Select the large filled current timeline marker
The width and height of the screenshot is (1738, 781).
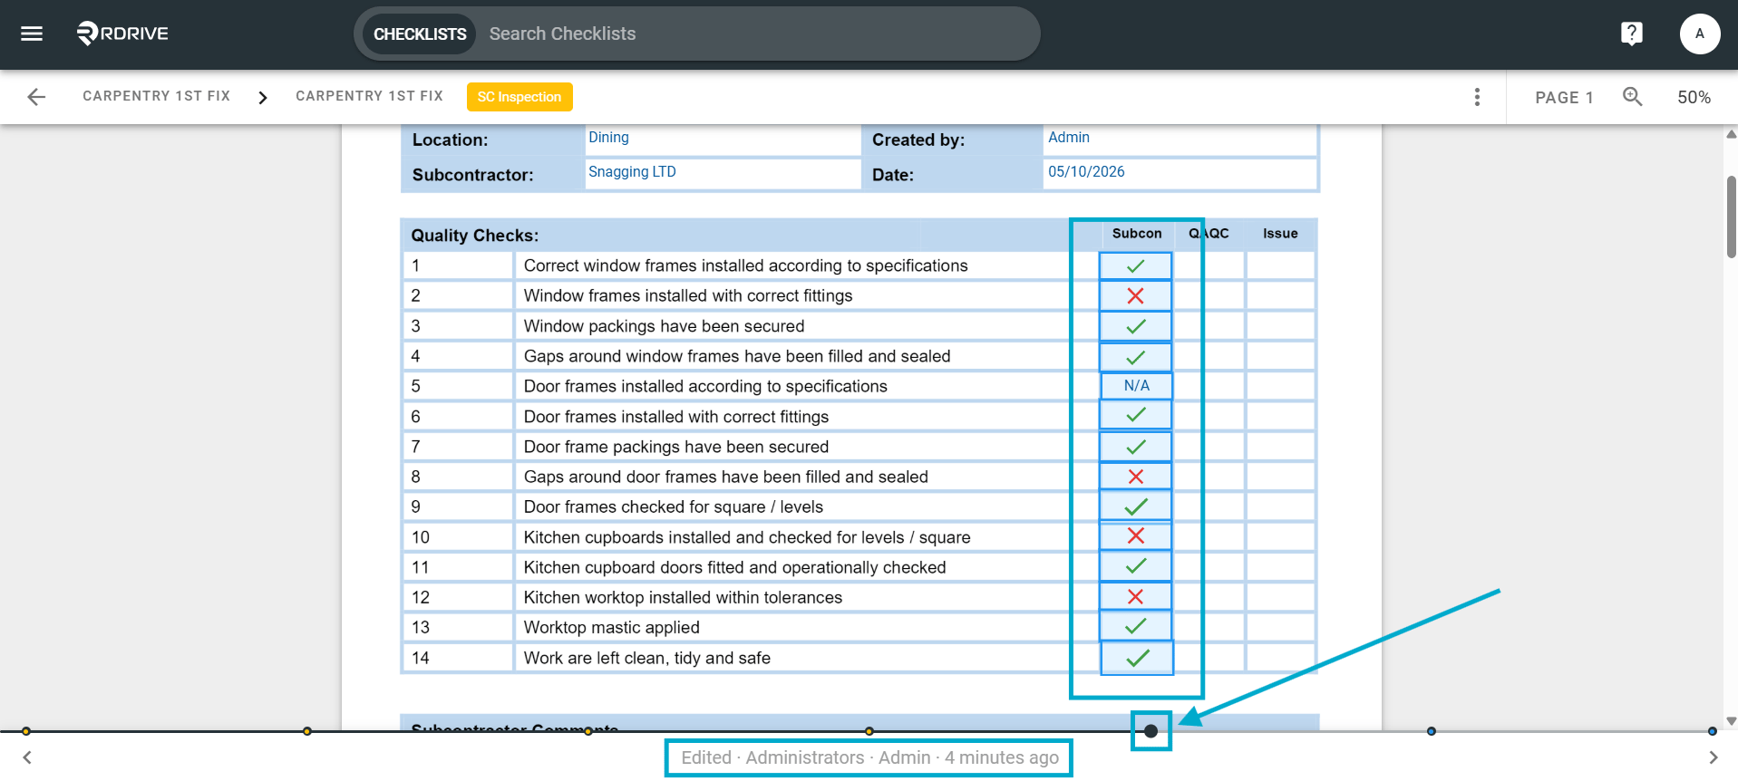[1151, 731]
